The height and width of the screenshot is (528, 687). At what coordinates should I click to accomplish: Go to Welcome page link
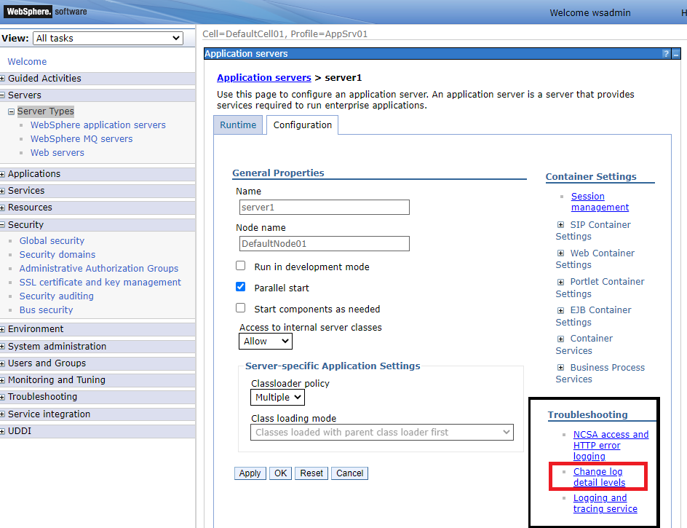[x=27, y=62]
